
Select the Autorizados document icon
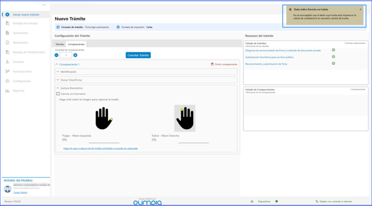point(7,33)
